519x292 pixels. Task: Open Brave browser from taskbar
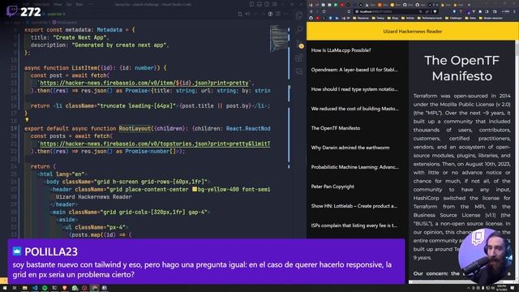click(65, 288)
